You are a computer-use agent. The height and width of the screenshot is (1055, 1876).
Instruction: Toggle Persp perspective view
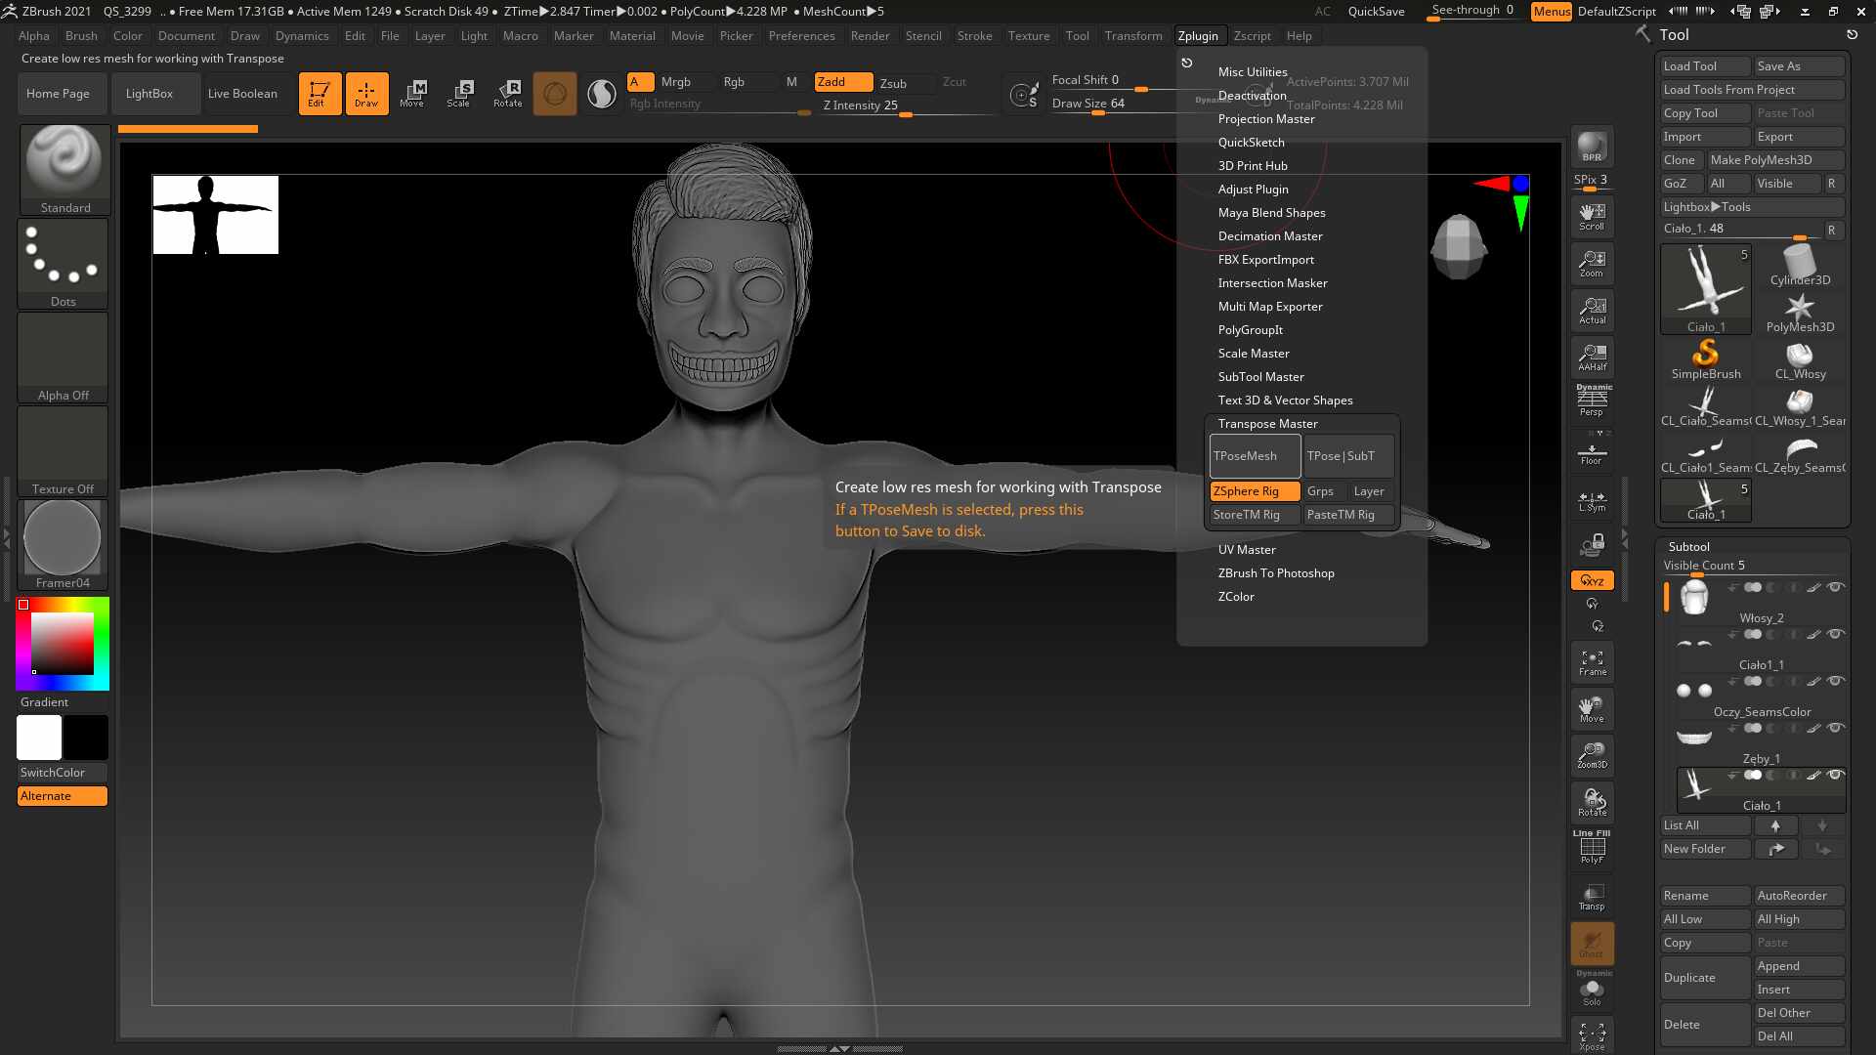click(x=1592, y=401)
